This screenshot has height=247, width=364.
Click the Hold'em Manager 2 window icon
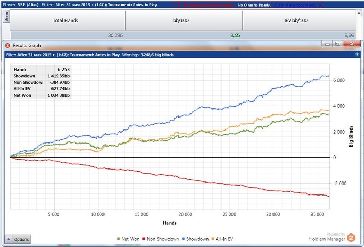point(7,46)
